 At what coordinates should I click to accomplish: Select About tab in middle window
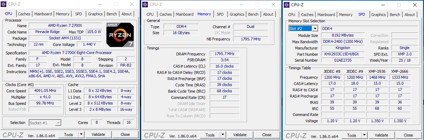(x=268, y=14)
